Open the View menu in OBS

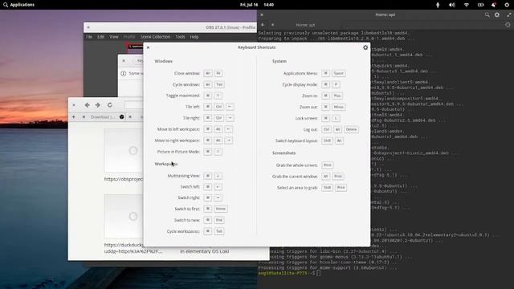[x=114, y=37]
